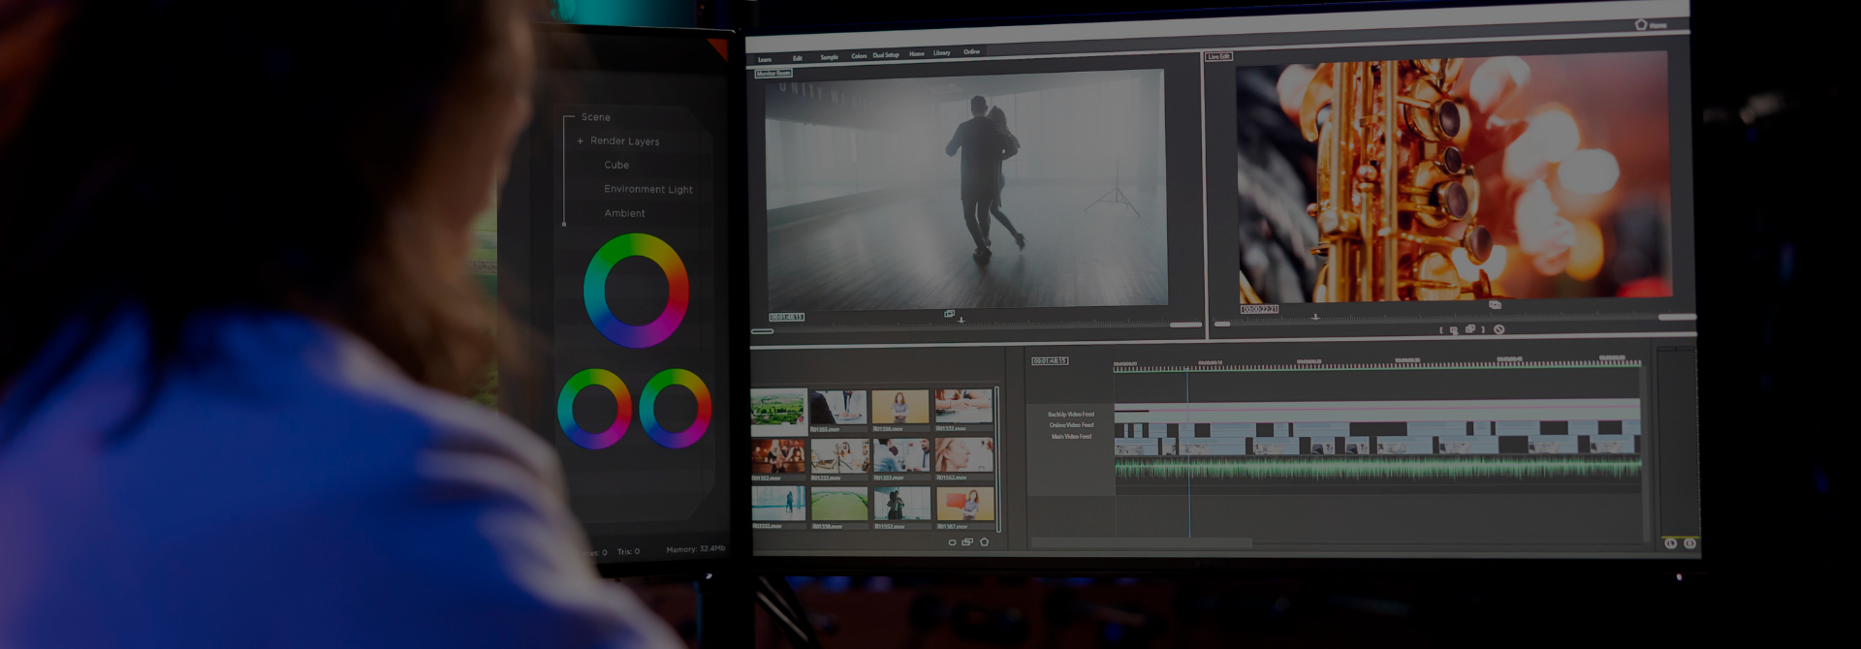Click the oval icon below the media bin

tap(952, 542)
